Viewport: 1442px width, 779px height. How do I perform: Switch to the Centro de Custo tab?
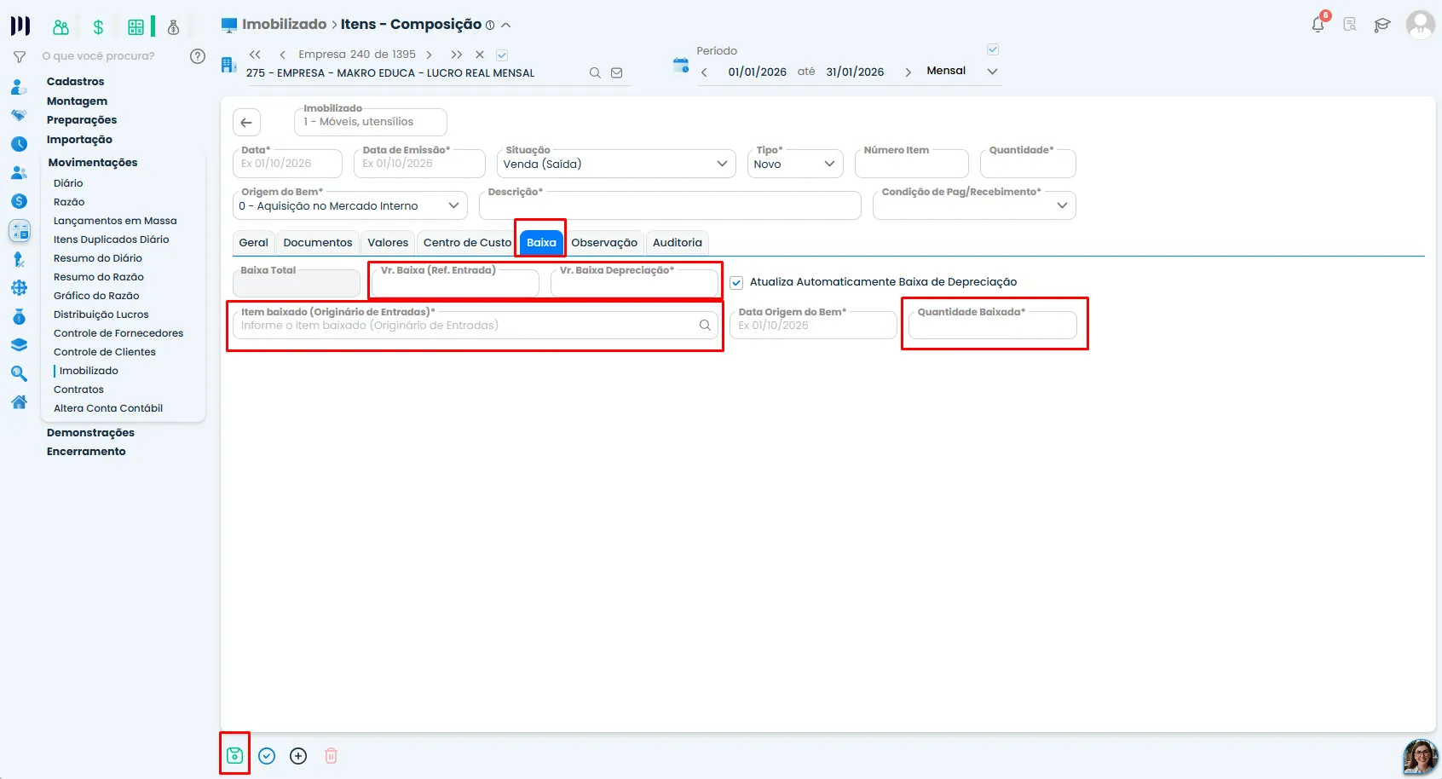click(467, 243)
